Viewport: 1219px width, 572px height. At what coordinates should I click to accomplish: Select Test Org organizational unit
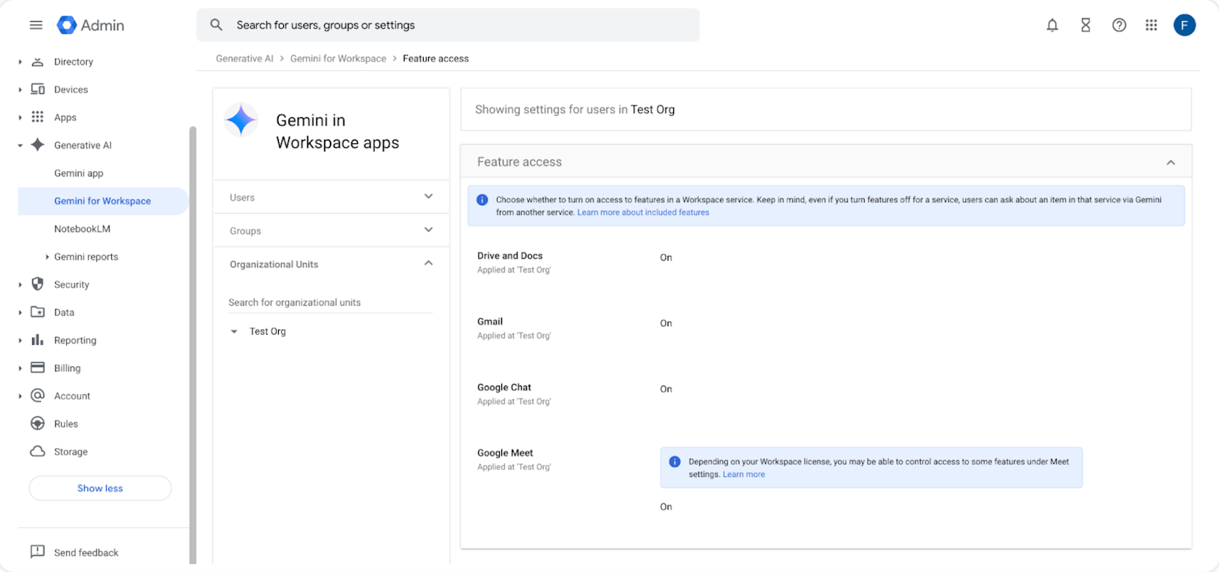pos(267,331)
